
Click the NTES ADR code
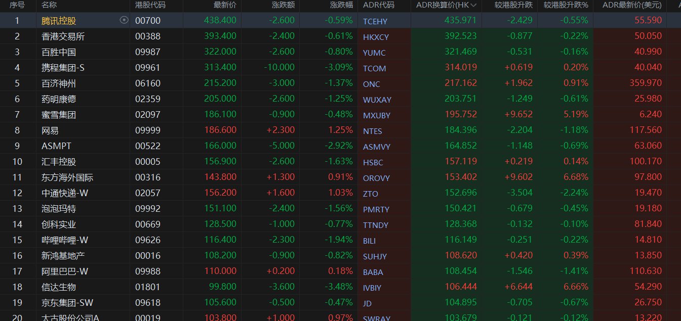[x=373, y=131]
